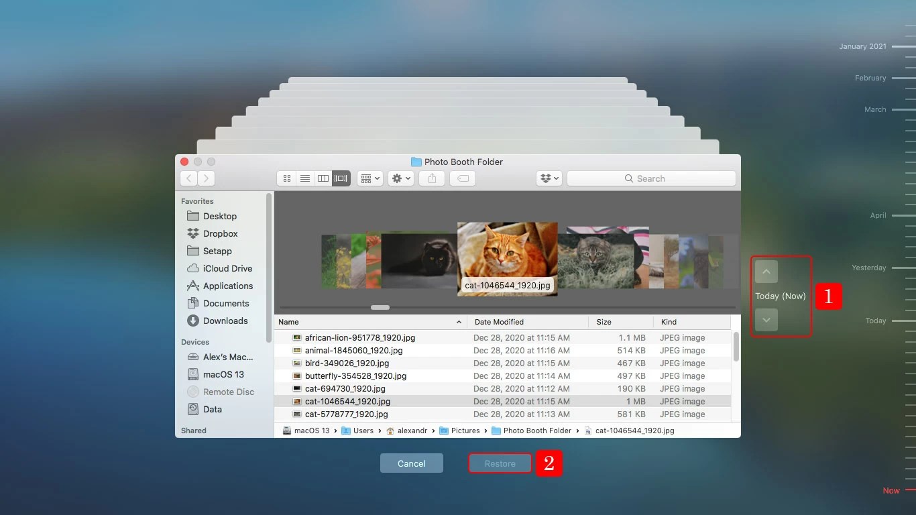
Task: Click the up arrow to go to an older backup
Action: pos(766,271)
